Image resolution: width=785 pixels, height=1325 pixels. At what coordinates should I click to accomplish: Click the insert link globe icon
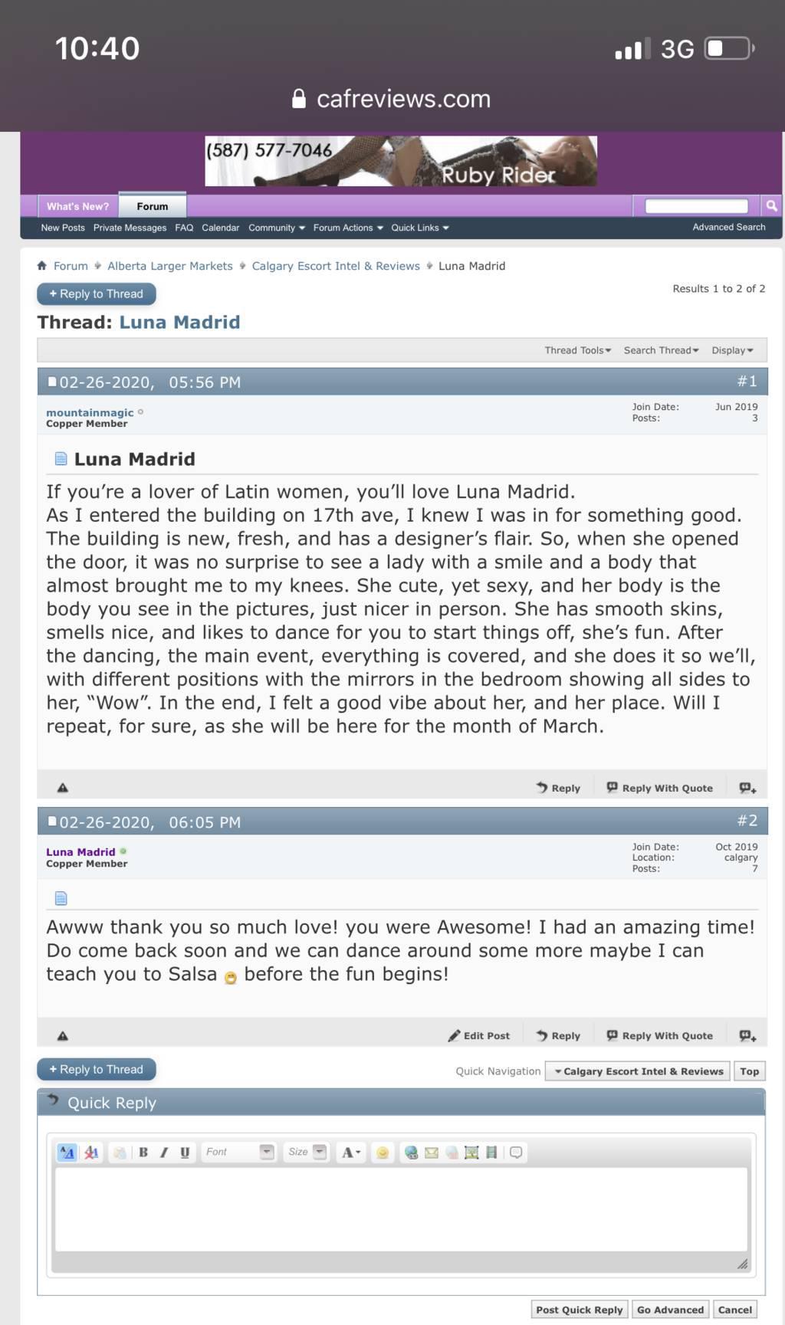coord(412,1152)
